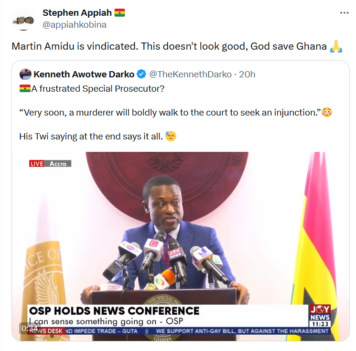Open the @appiahkobina handle link
The width and height of the screenshot is (356, 351).
[75, 25]
